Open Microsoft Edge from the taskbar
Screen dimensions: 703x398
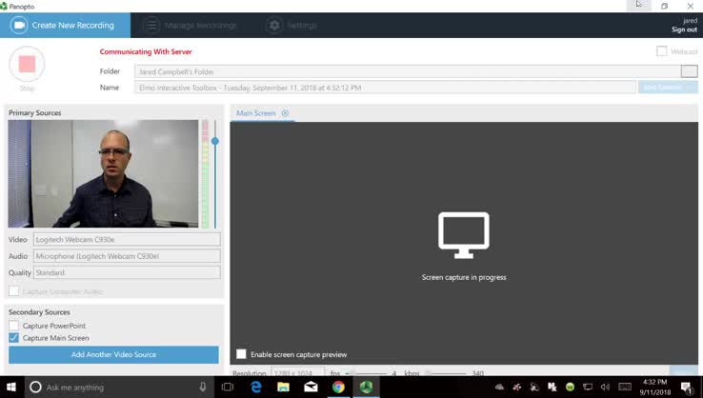click(256, 387)
